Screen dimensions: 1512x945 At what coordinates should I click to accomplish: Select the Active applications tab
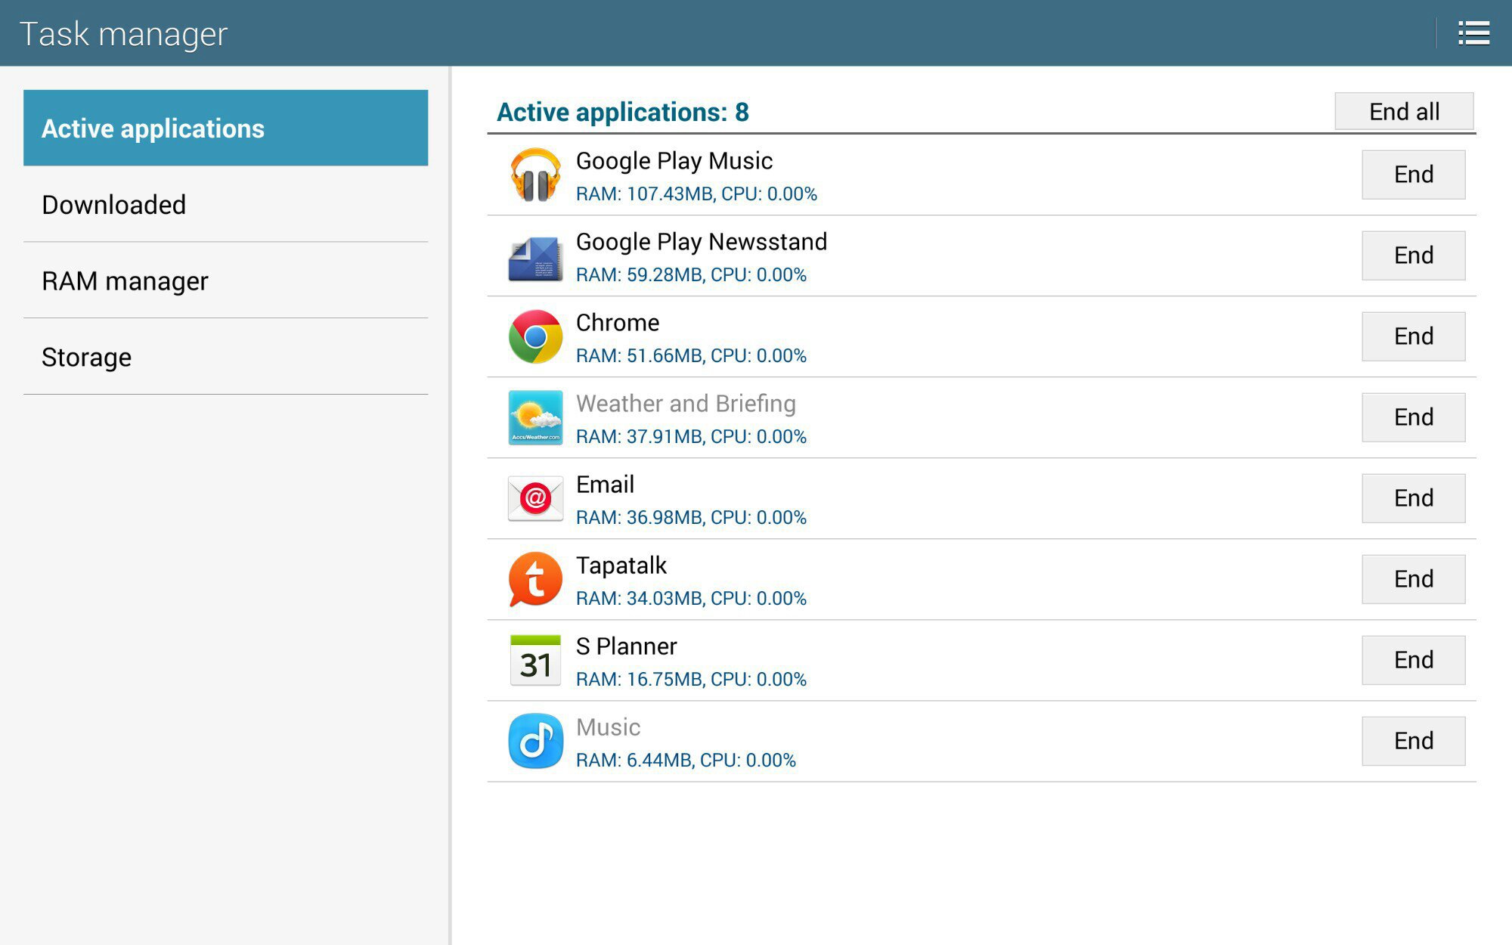tap(225, 128)
